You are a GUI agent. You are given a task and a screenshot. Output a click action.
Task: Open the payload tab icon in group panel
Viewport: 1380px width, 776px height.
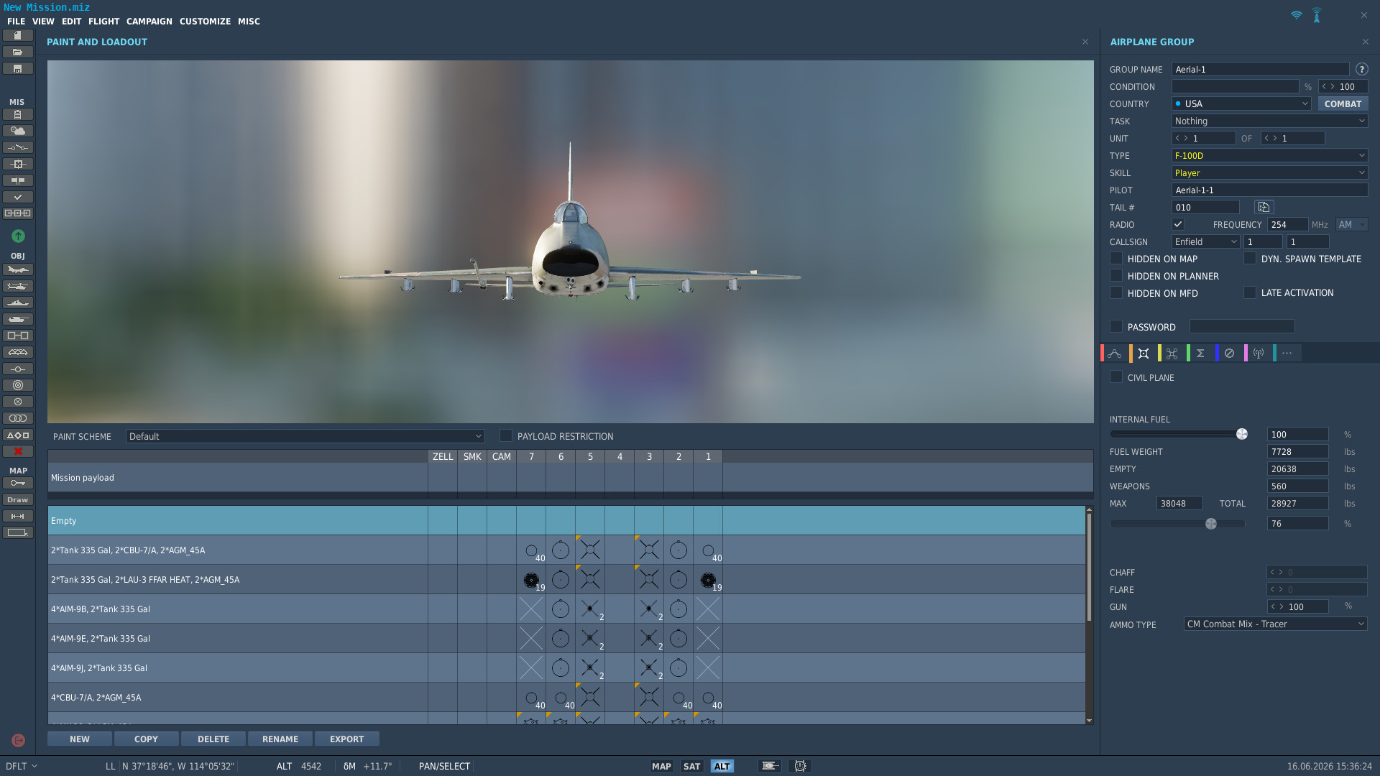[1144, 353]
